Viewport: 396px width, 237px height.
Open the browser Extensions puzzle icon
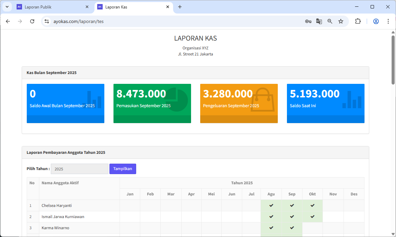coord(358,21)
